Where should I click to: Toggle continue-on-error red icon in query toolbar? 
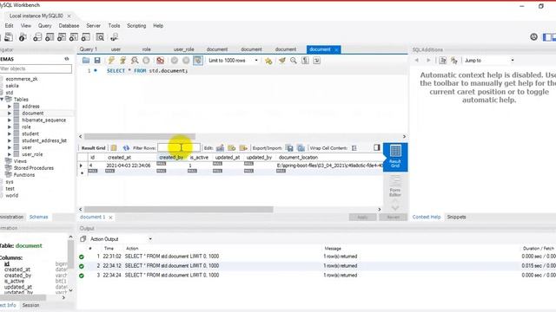pos(160,61)
